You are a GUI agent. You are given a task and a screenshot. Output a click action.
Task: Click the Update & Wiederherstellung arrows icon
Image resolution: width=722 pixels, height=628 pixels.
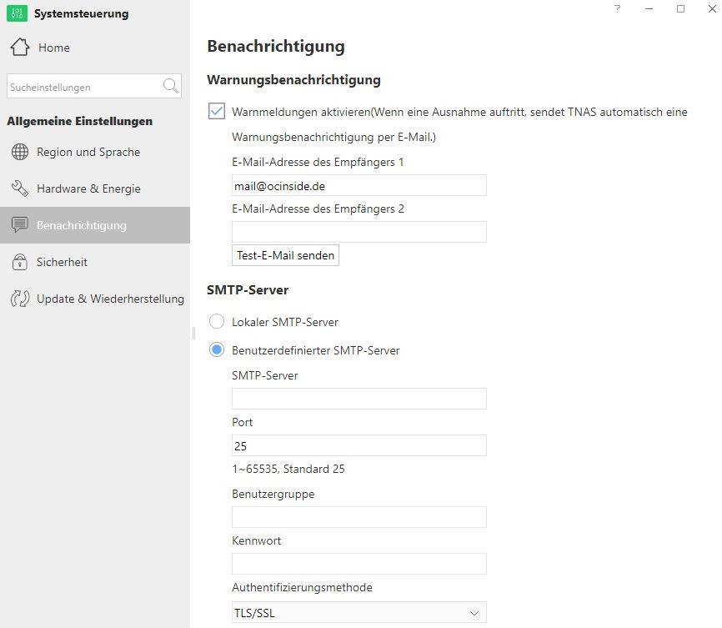[x=20, y=299]
